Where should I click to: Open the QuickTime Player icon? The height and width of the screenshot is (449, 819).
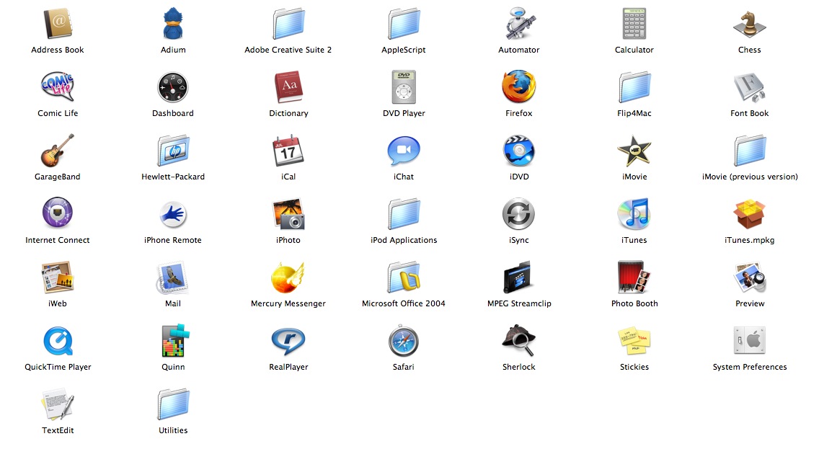point(58,341)
